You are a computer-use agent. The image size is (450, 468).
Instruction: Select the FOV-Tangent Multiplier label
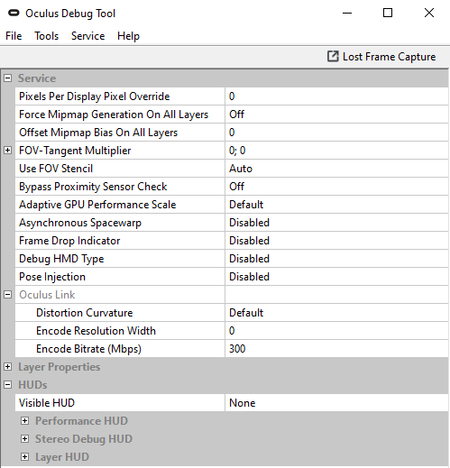(x=75, y=151)
